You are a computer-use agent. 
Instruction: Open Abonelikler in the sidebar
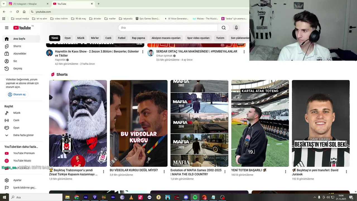pos(21,54)
